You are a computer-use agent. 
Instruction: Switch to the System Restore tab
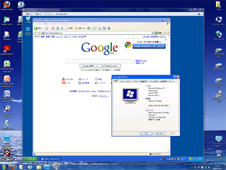coord(153,81)
